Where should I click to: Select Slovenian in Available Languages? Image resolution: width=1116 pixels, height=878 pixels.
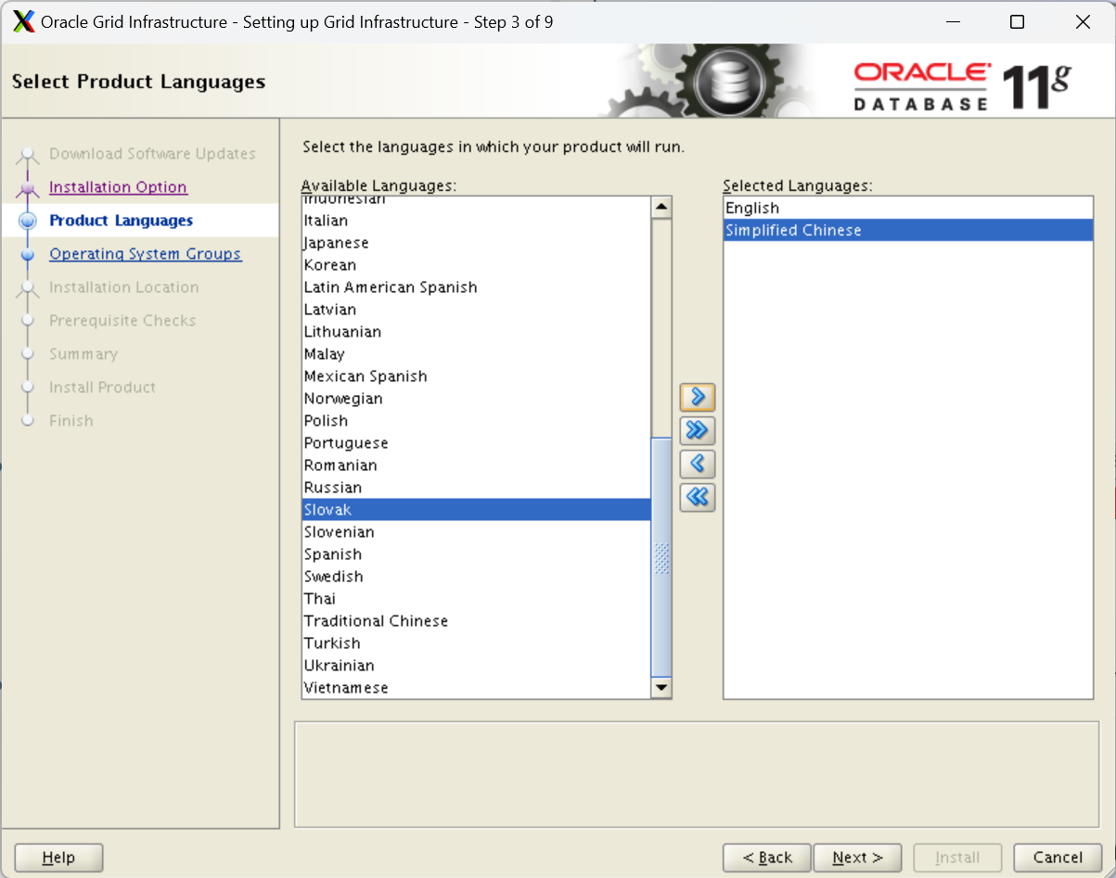[476, 532]
